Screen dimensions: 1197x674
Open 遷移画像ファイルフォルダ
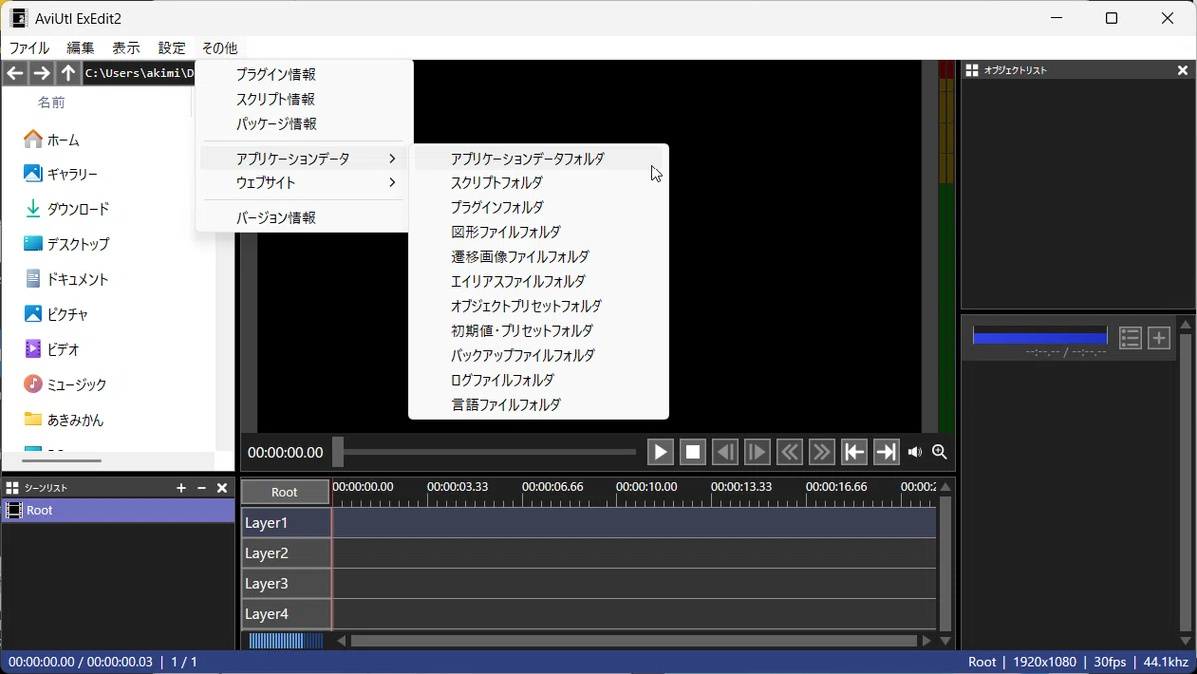tap(539, 257)
